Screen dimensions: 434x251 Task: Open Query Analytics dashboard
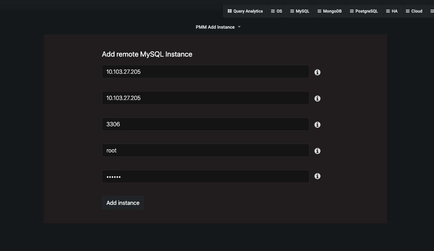coord(245,11)
